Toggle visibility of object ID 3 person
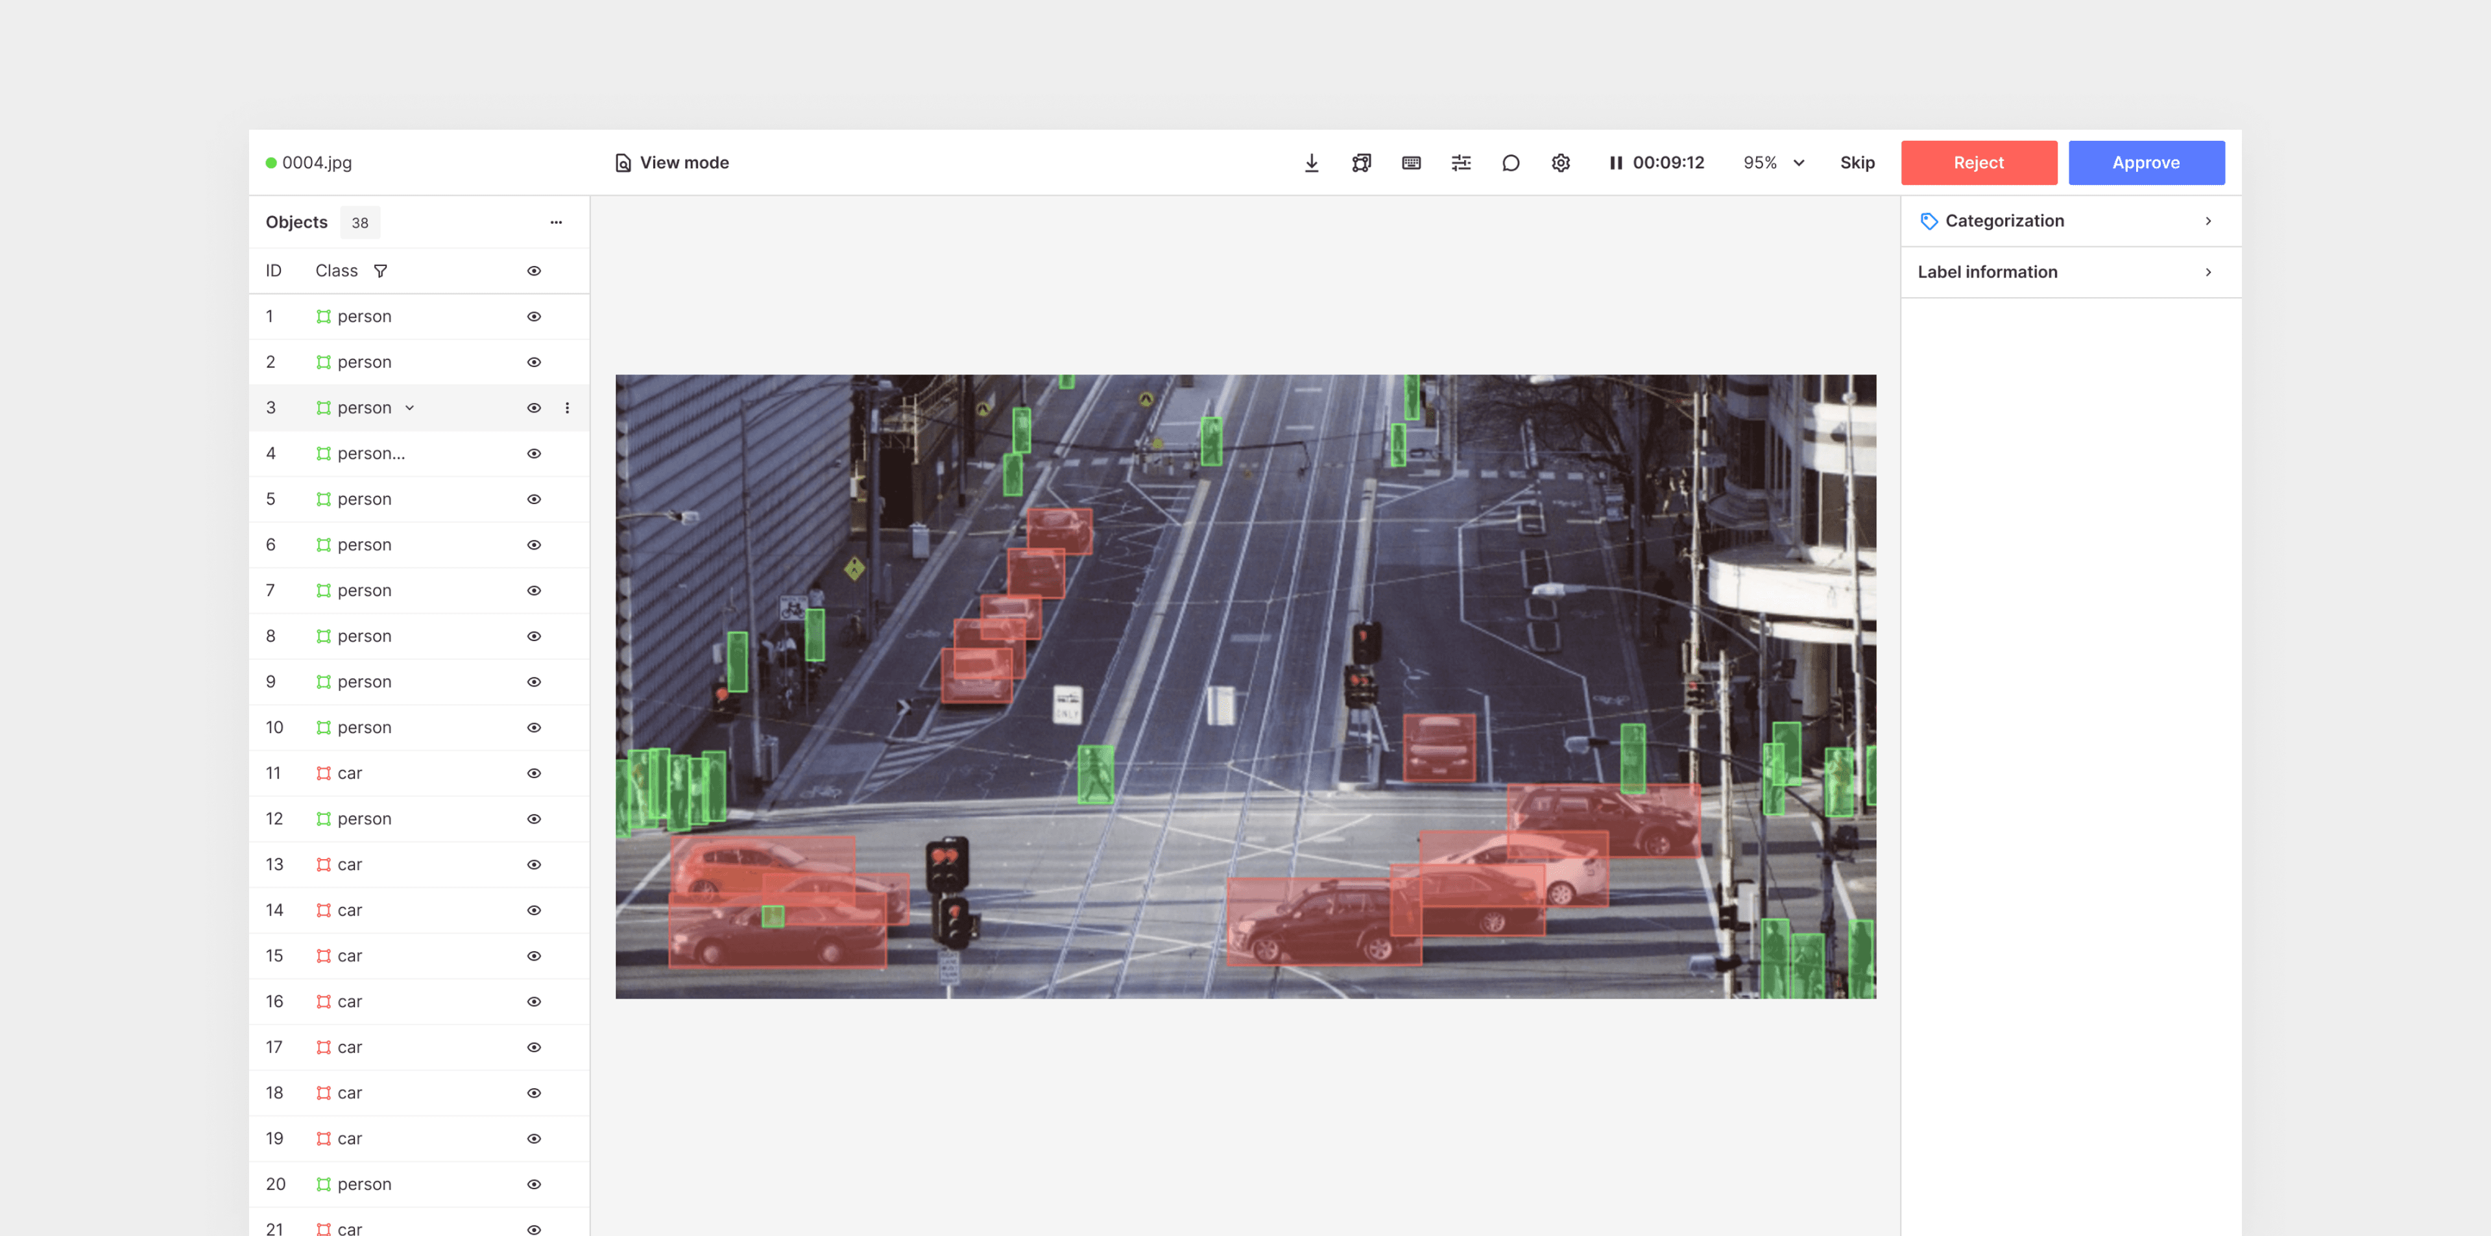This screenshot has height=1236, width=2491. (x=535, y=408)
